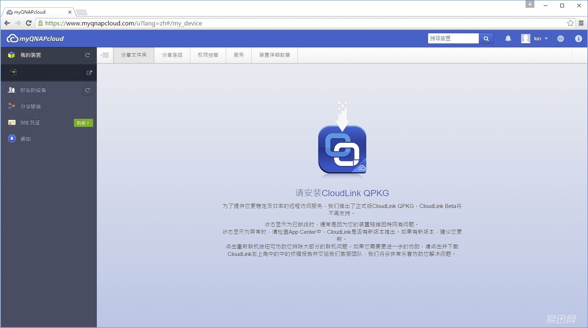Click the myQNAPcloud logo in header

[35, 38]
